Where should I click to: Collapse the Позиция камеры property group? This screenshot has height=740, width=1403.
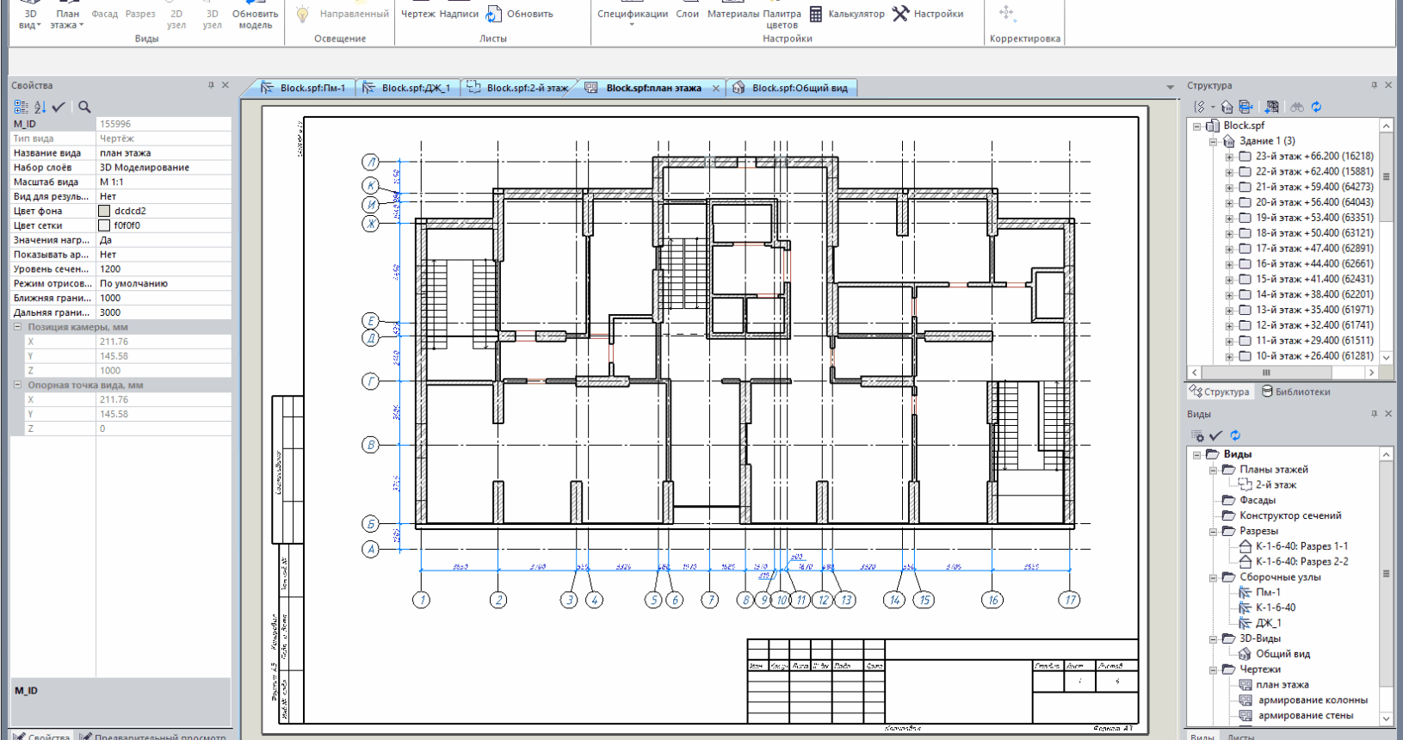(x=17, y=327)
